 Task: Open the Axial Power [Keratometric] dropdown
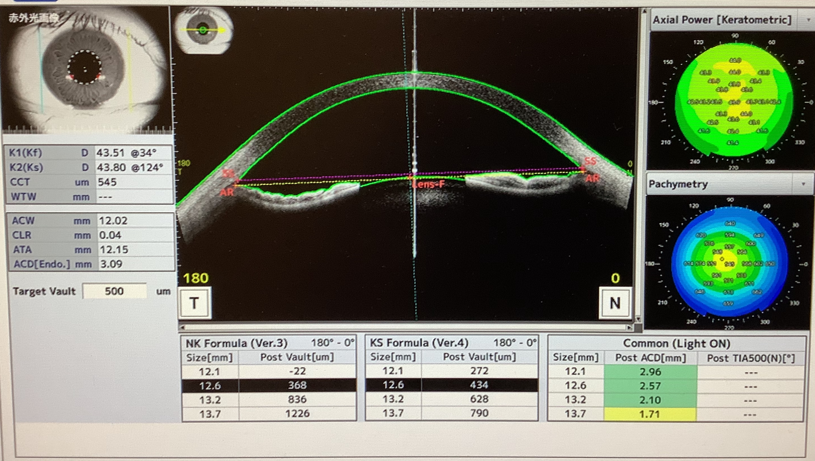(808, 20)
